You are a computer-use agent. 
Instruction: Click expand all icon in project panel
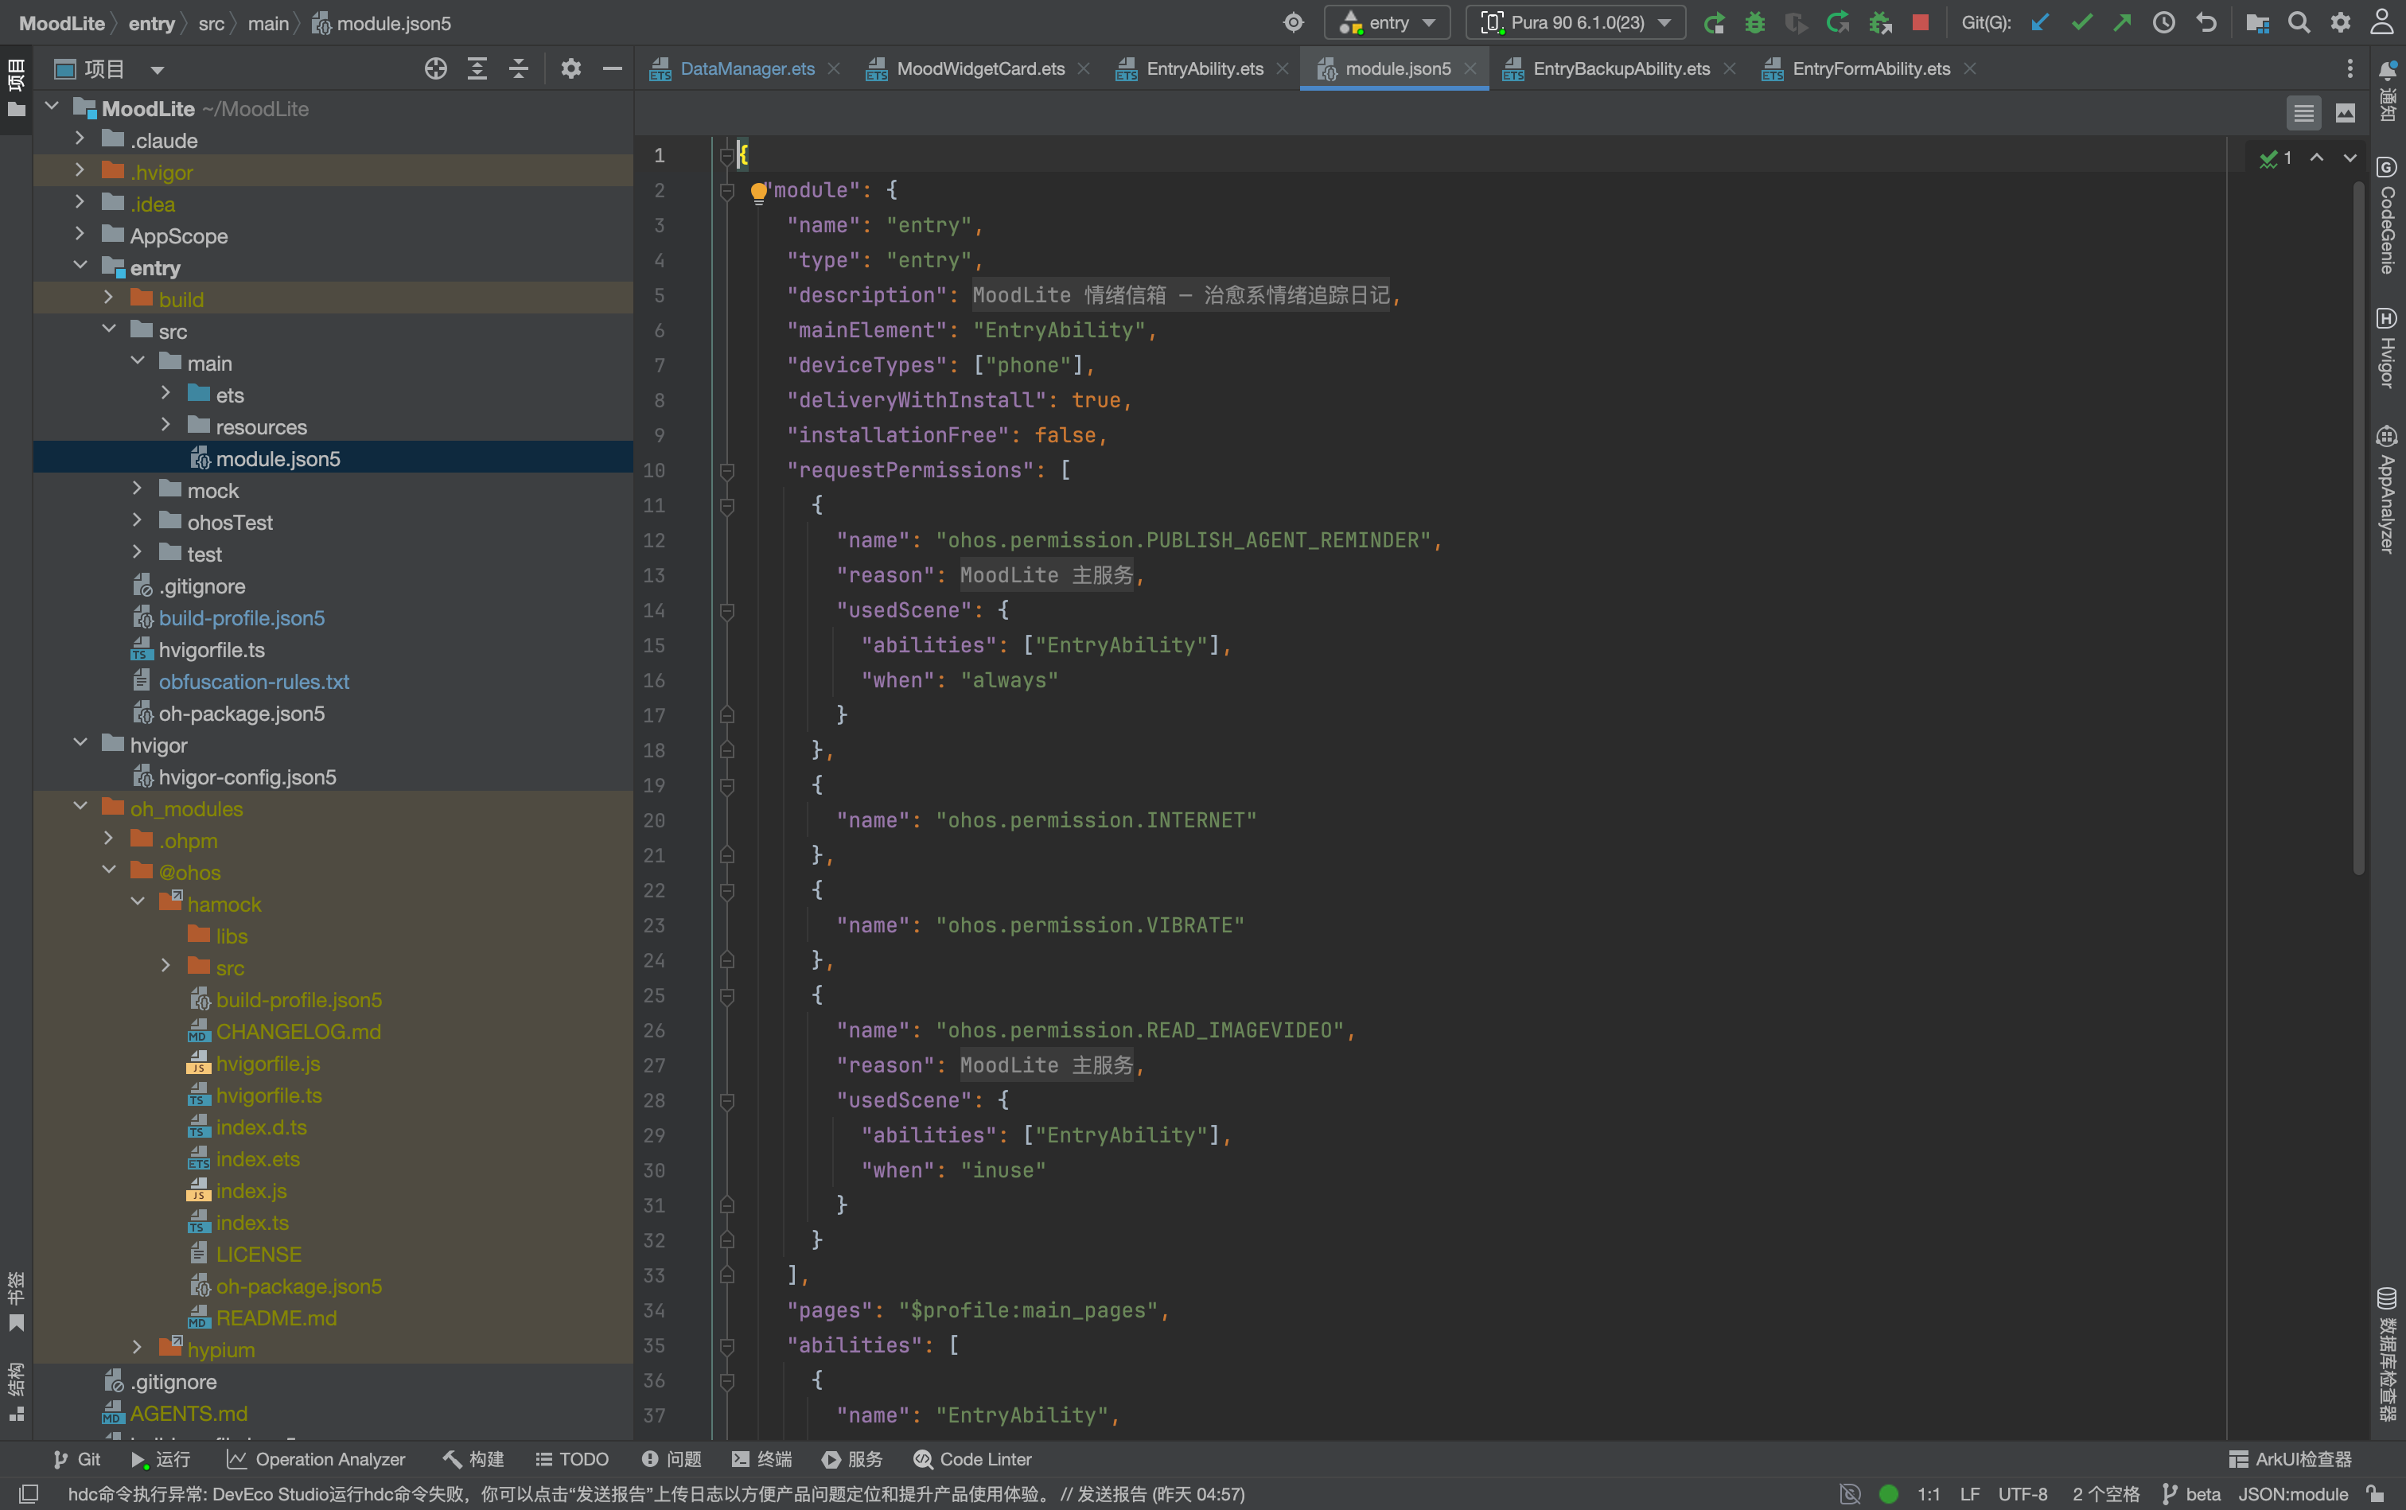477,69
